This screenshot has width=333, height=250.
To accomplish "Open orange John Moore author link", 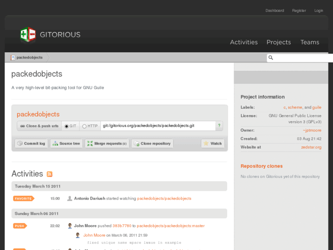I will (94, 235).
